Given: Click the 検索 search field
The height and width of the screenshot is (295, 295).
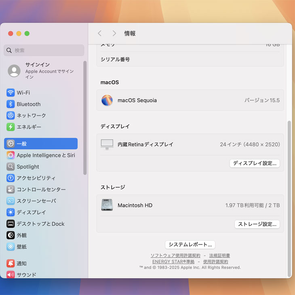Looking at the screenshot, I should tap(44, 50).
